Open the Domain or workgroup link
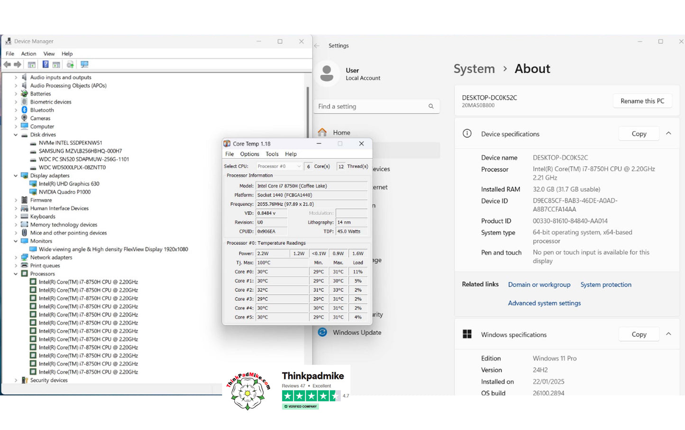This screenshot has width=685, height=430. pos(539,285)
